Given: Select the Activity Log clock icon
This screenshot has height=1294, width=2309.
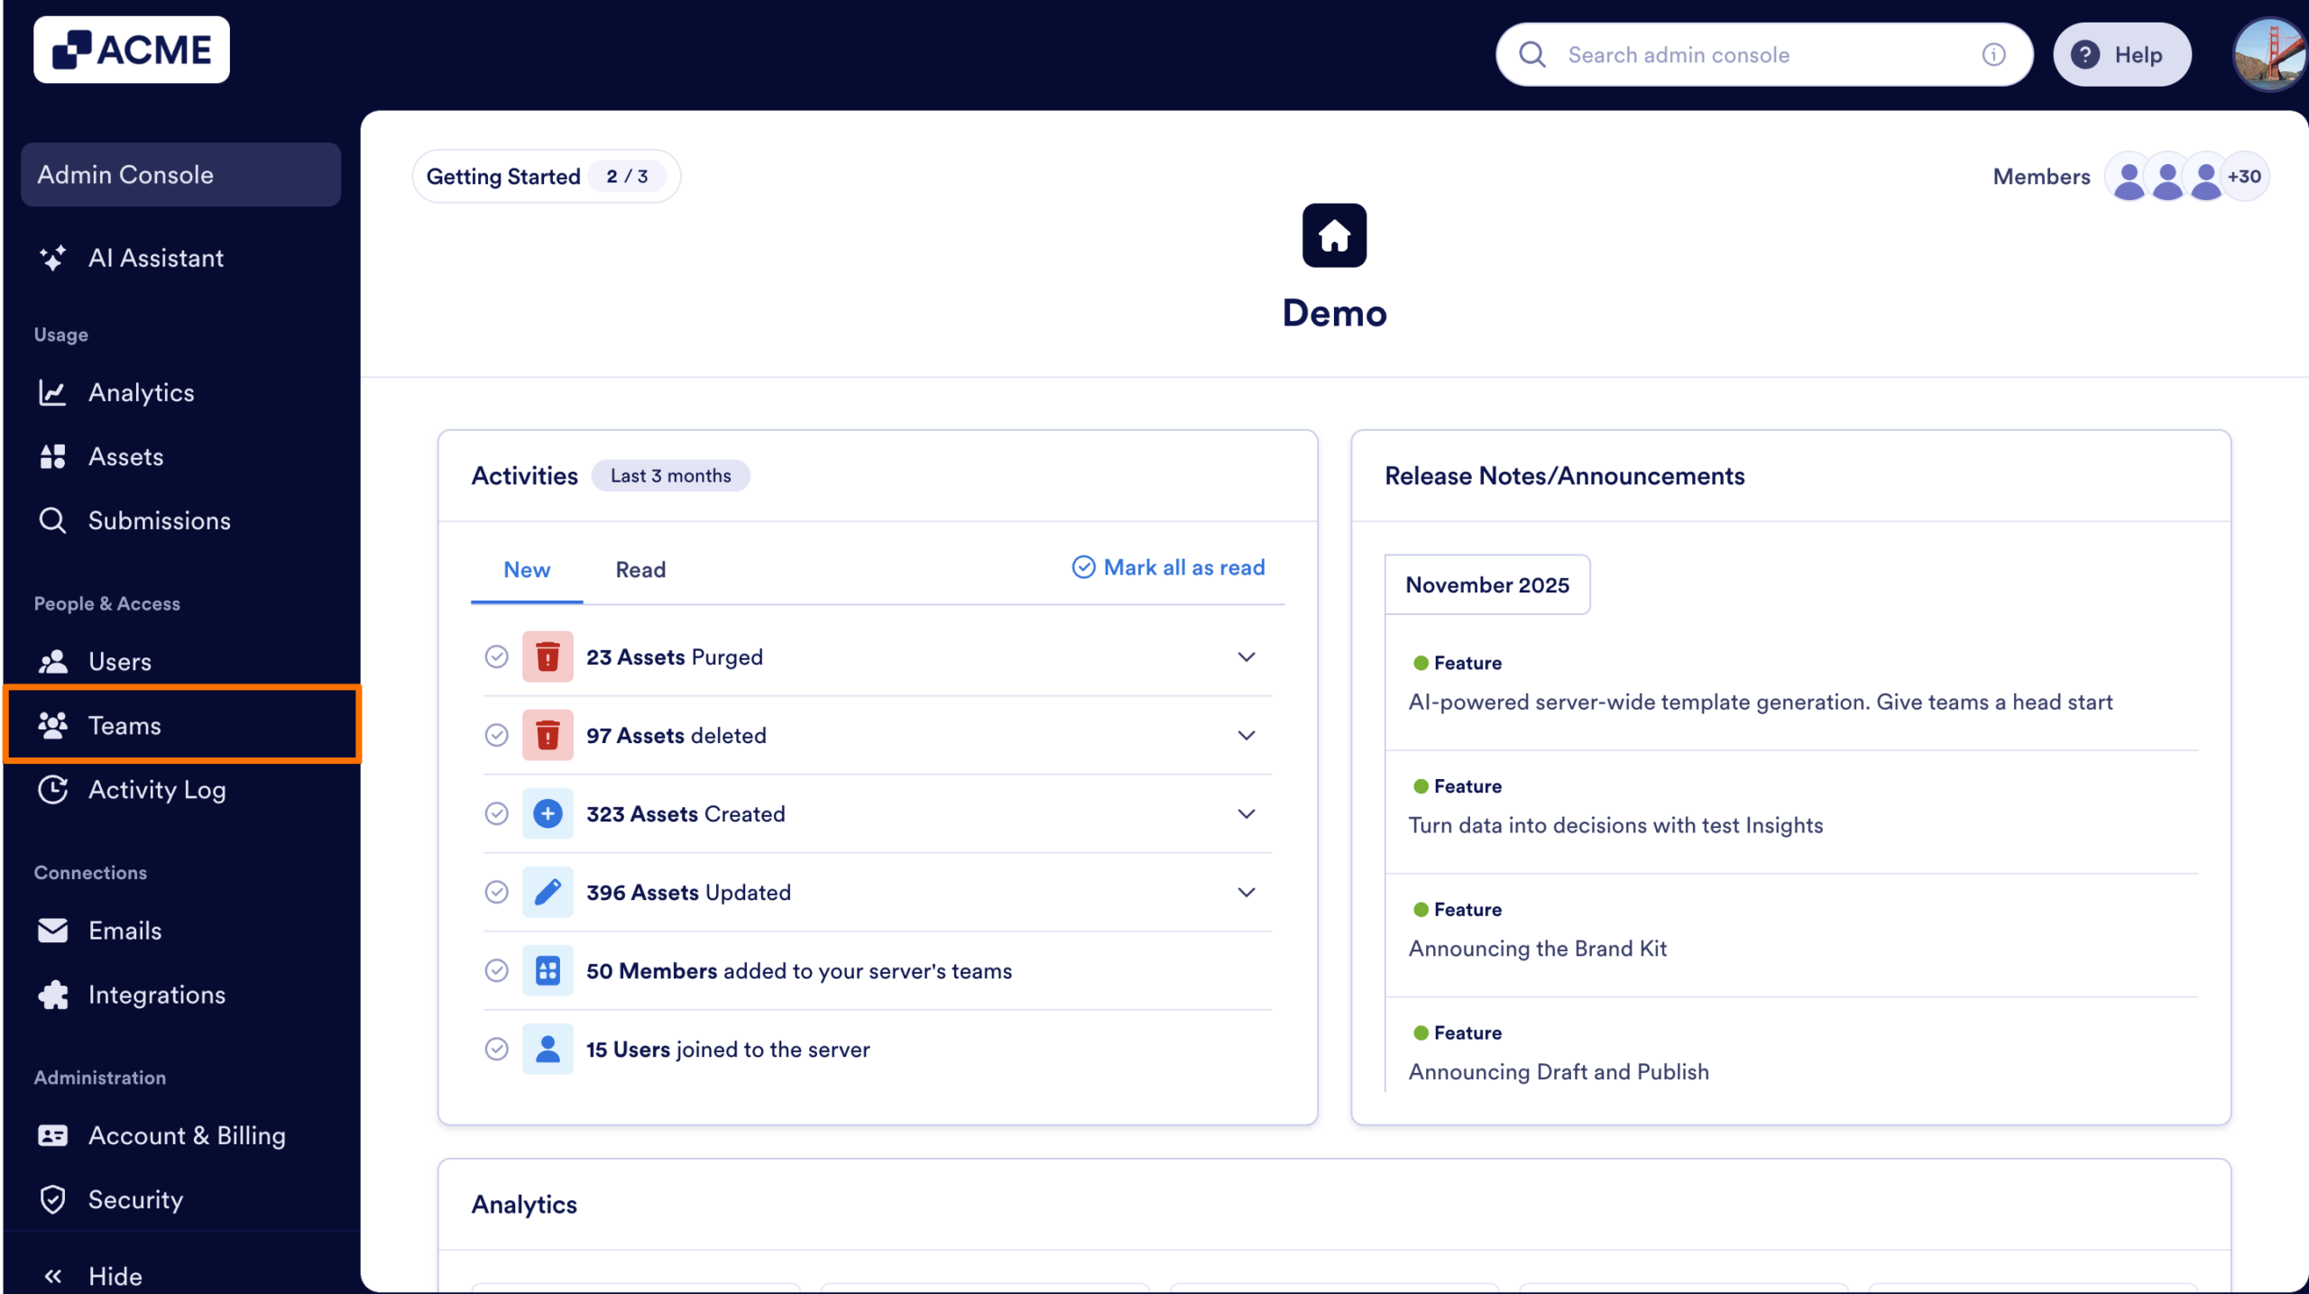Looking at the screenshot, I should tap(52, 789).
